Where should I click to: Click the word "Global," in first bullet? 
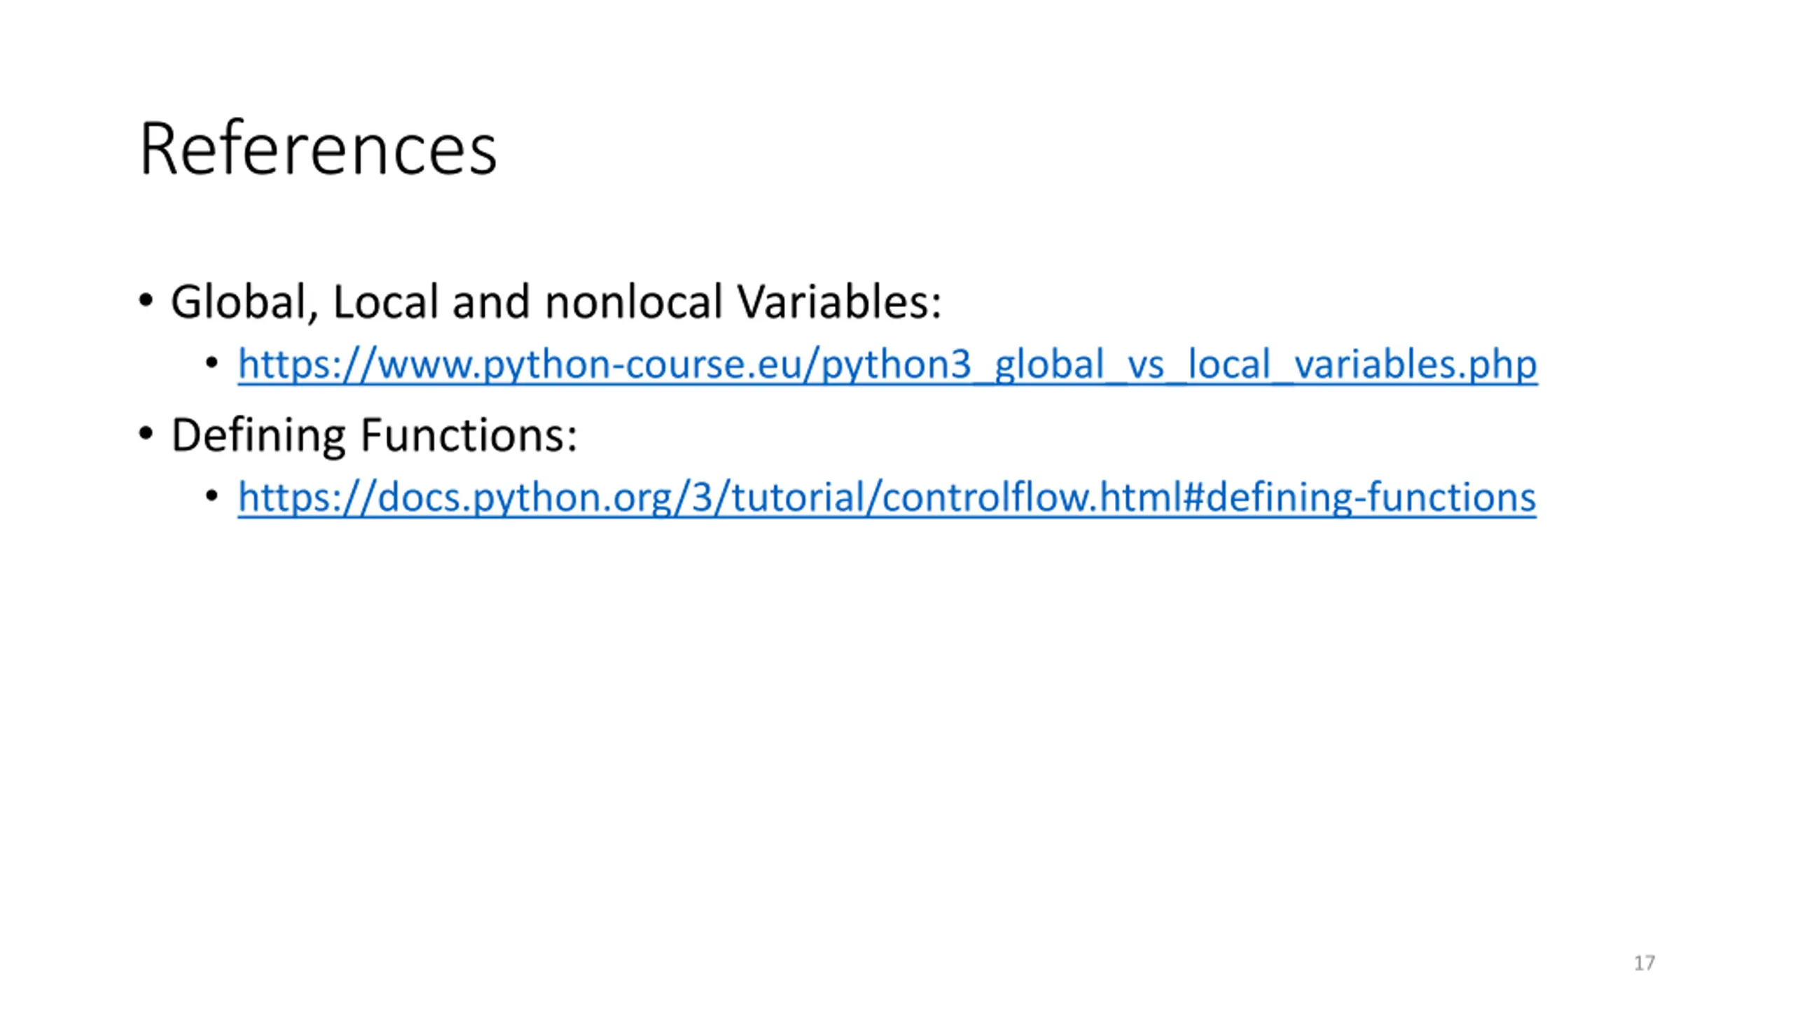click(x=244, y=303)
